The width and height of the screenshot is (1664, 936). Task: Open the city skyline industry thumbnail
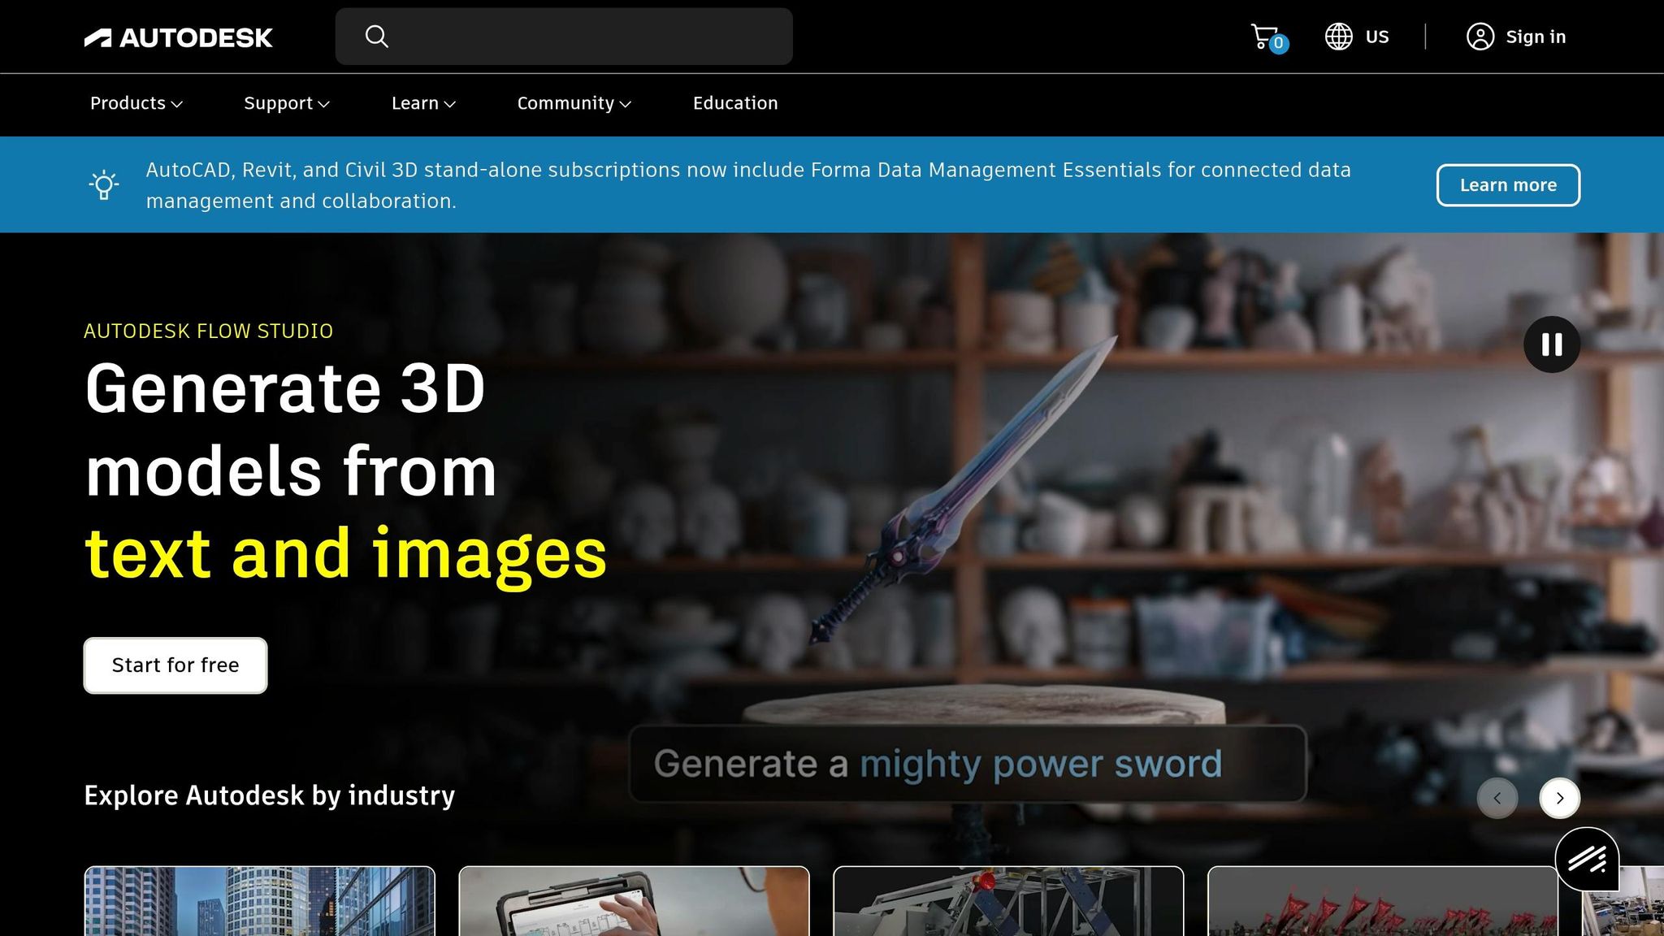pos(261,902)
